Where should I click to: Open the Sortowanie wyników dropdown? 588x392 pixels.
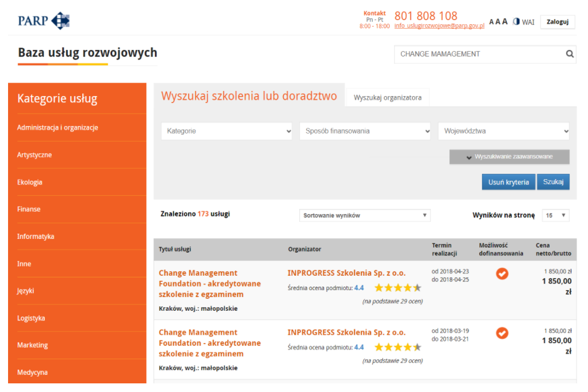pos(365,215)
